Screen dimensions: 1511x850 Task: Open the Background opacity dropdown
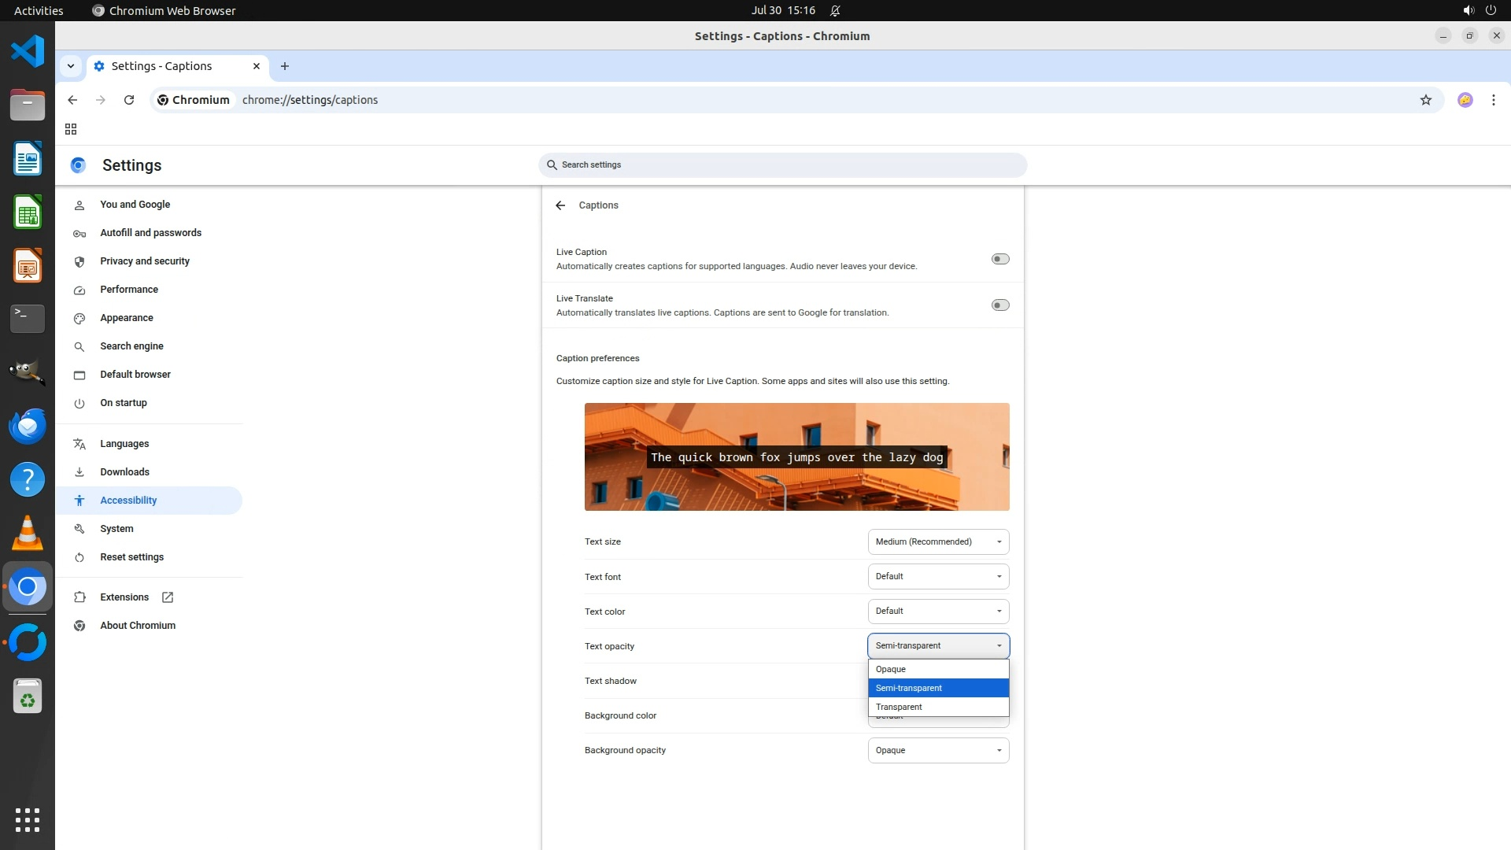[938, 750]
